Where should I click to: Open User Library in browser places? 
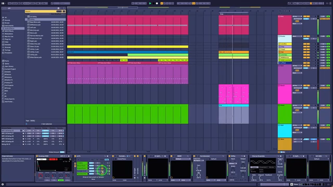9,66
